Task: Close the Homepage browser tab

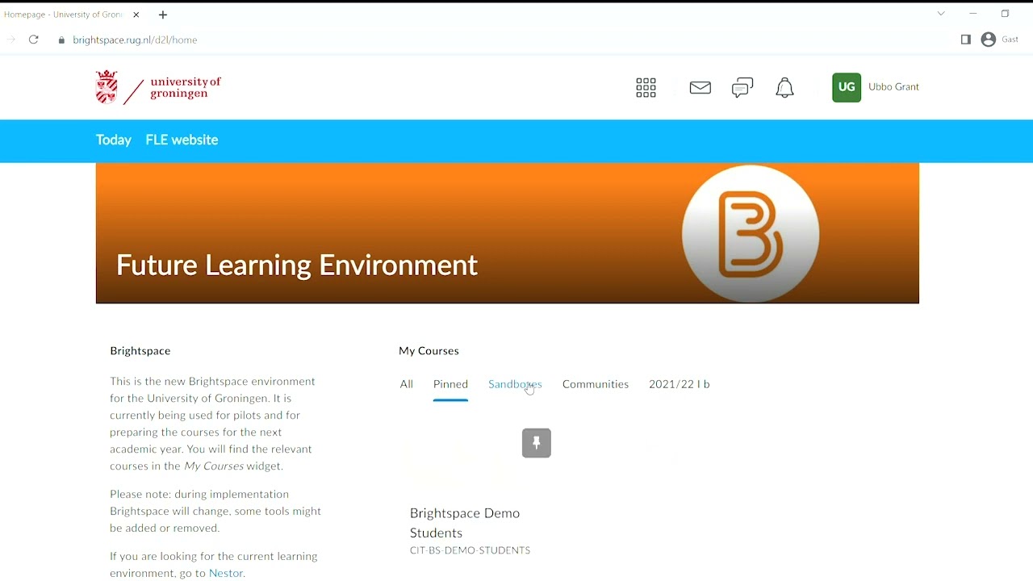Action: (x=136, y=15)
